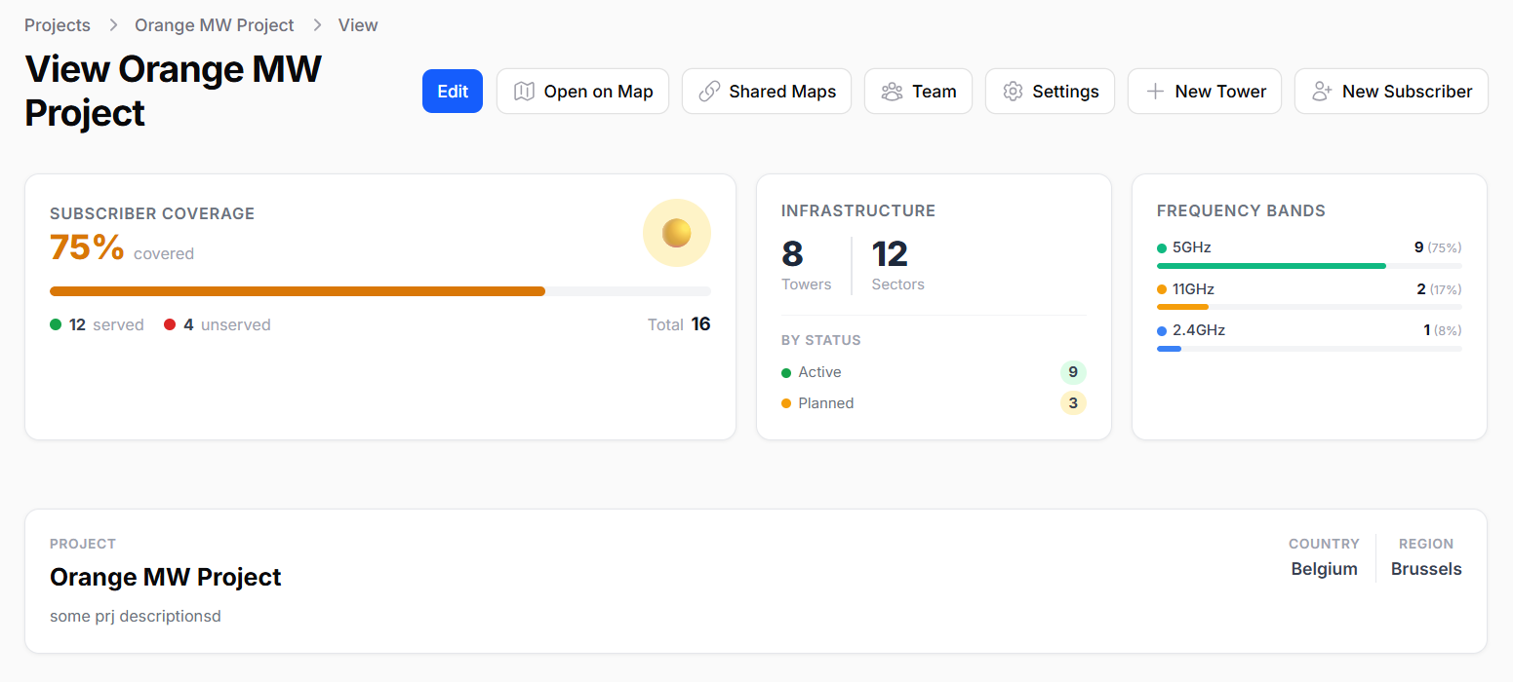The height and width of the screenshot is (682, 1513).
Task: Click the Active status row label
Action: (x=819, y=372)
